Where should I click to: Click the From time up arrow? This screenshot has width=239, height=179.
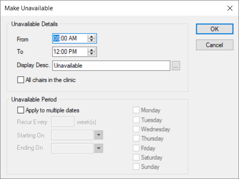click(91, 37)
